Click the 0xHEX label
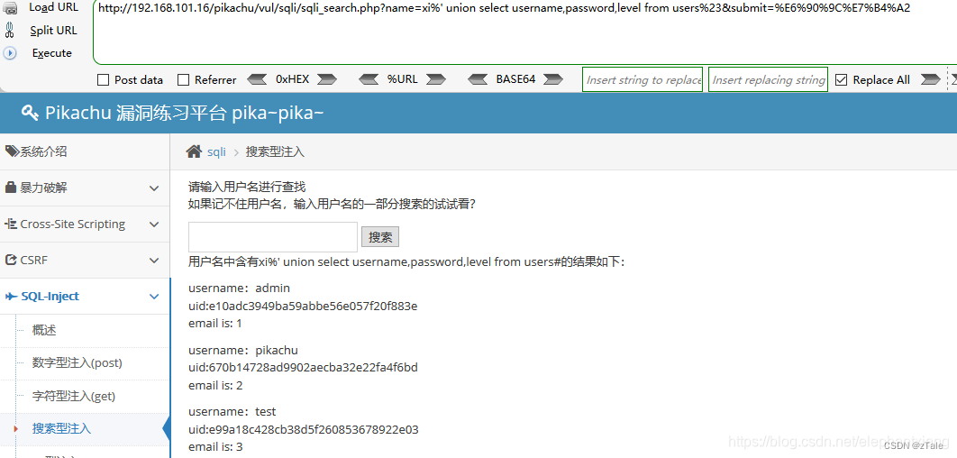This screenshot has width=957, height=458. click(292, 78)
